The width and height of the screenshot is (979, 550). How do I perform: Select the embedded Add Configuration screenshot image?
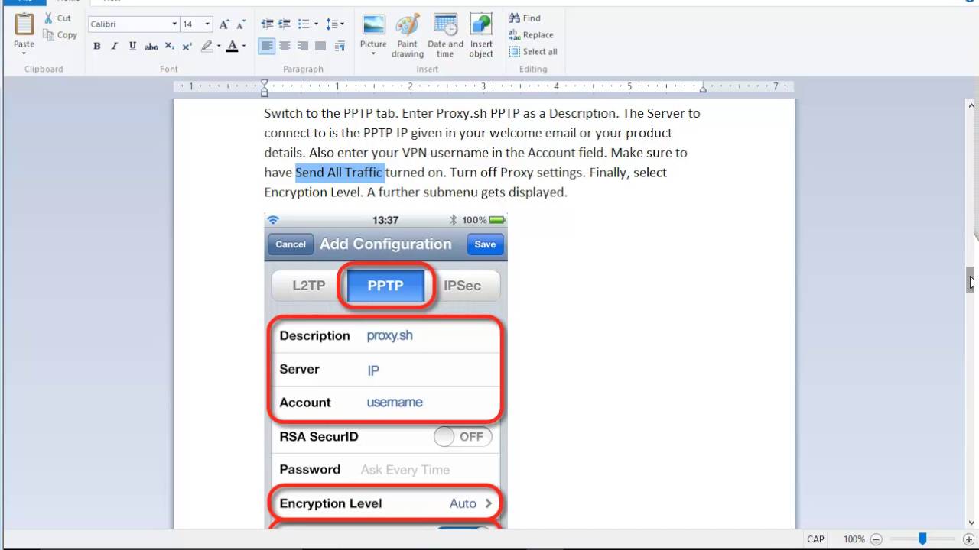[385, 370]
